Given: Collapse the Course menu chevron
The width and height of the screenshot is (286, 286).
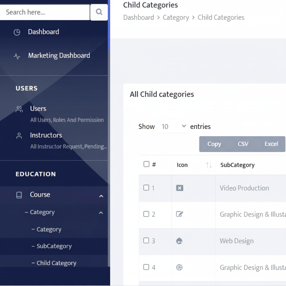Looking at the screenshot, I should [101, 196].
